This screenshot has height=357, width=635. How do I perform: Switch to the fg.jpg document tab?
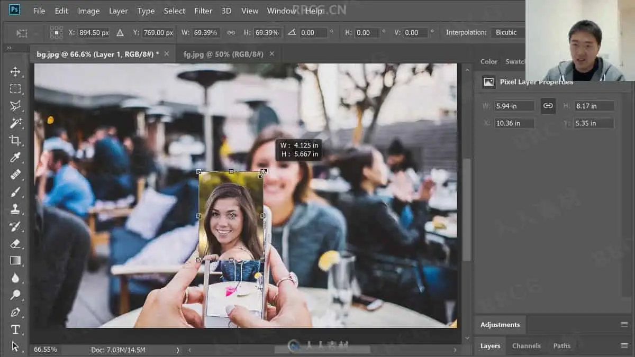(223, 54)
